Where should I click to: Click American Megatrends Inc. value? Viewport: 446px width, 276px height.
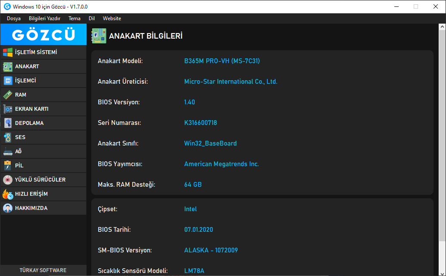click(x=222, y=164)
